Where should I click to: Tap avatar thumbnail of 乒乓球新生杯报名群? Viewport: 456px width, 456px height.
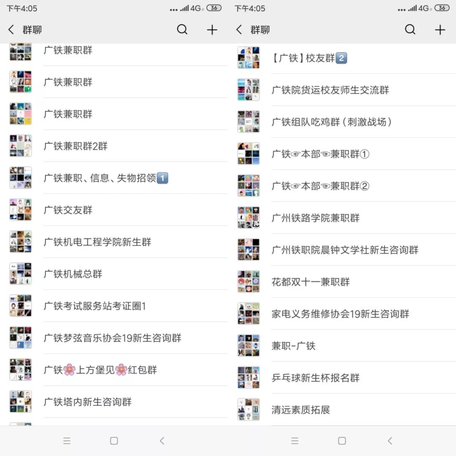click(x=248, y=377)
